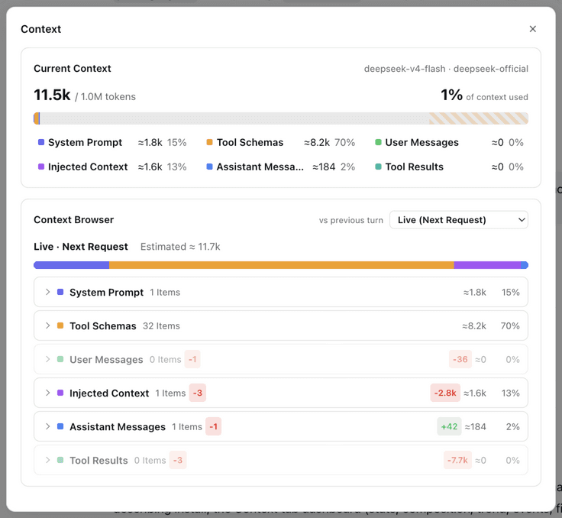Screen dimensions: 562x518
Task: Click the striped reserved area of usage bar
Action: [479, 118]
